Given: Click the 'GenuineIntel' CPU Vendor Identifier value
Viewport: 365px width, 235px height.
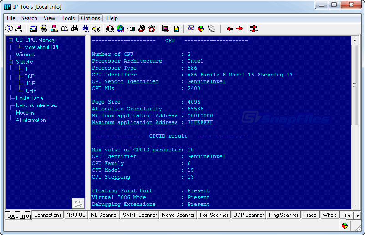Looking at the screenshot, I should (x=207, y=81).
